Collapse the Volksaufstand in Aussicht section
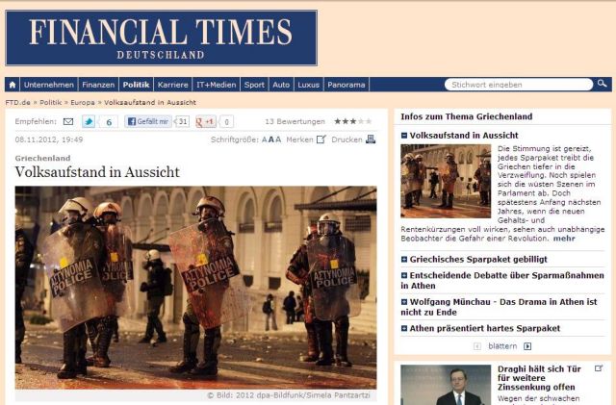This screenshot has width=616, height=405. coord(404,136)
